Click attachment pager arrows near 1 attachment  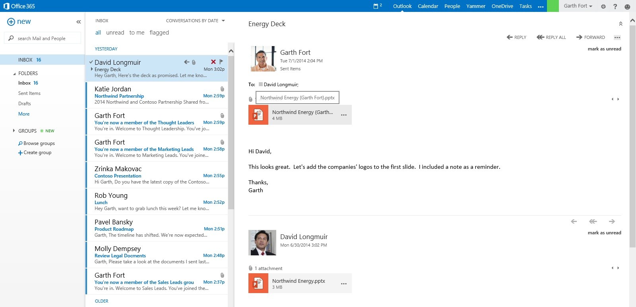click(615, 268)
